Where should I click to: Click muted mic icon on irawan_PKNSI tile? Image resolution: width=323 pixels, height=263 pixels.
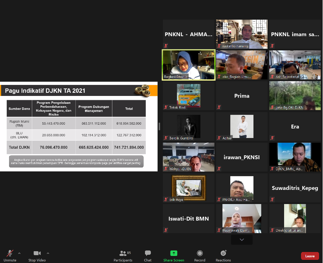(219, 169)
